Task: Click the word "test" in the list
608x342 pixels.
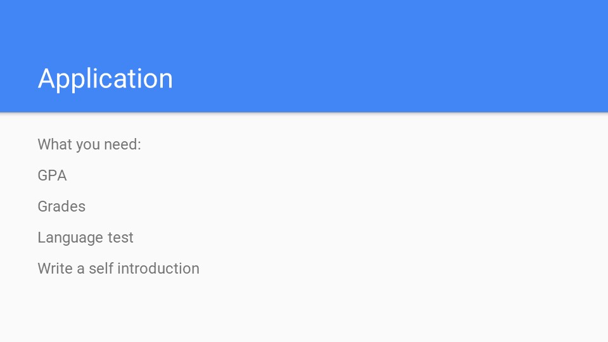Action: coord(120,237)
